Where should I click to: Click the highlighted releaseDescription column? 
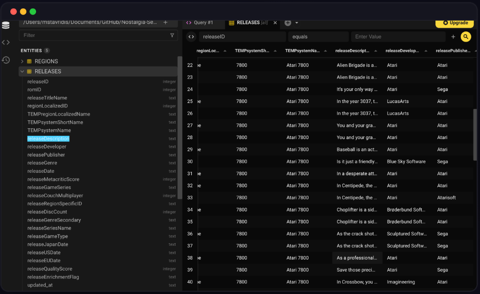coord(48,139)
